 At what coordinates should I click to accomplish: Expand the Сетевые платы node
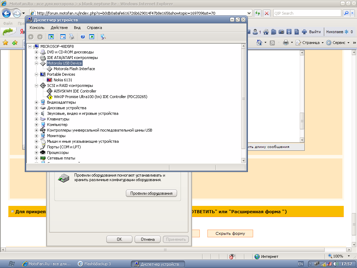[x=36, y=158]
